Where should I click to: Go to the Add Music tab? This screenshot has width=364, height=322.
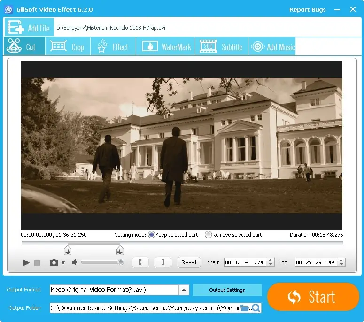272,46
